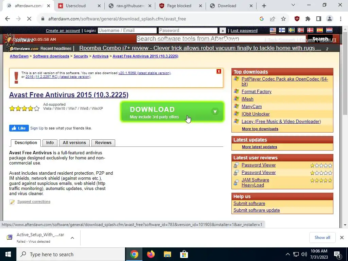Open File Explorer from the taskbar
Image resolution: width=348 pixels, height=261 pixels.
(x=167, y=254)
